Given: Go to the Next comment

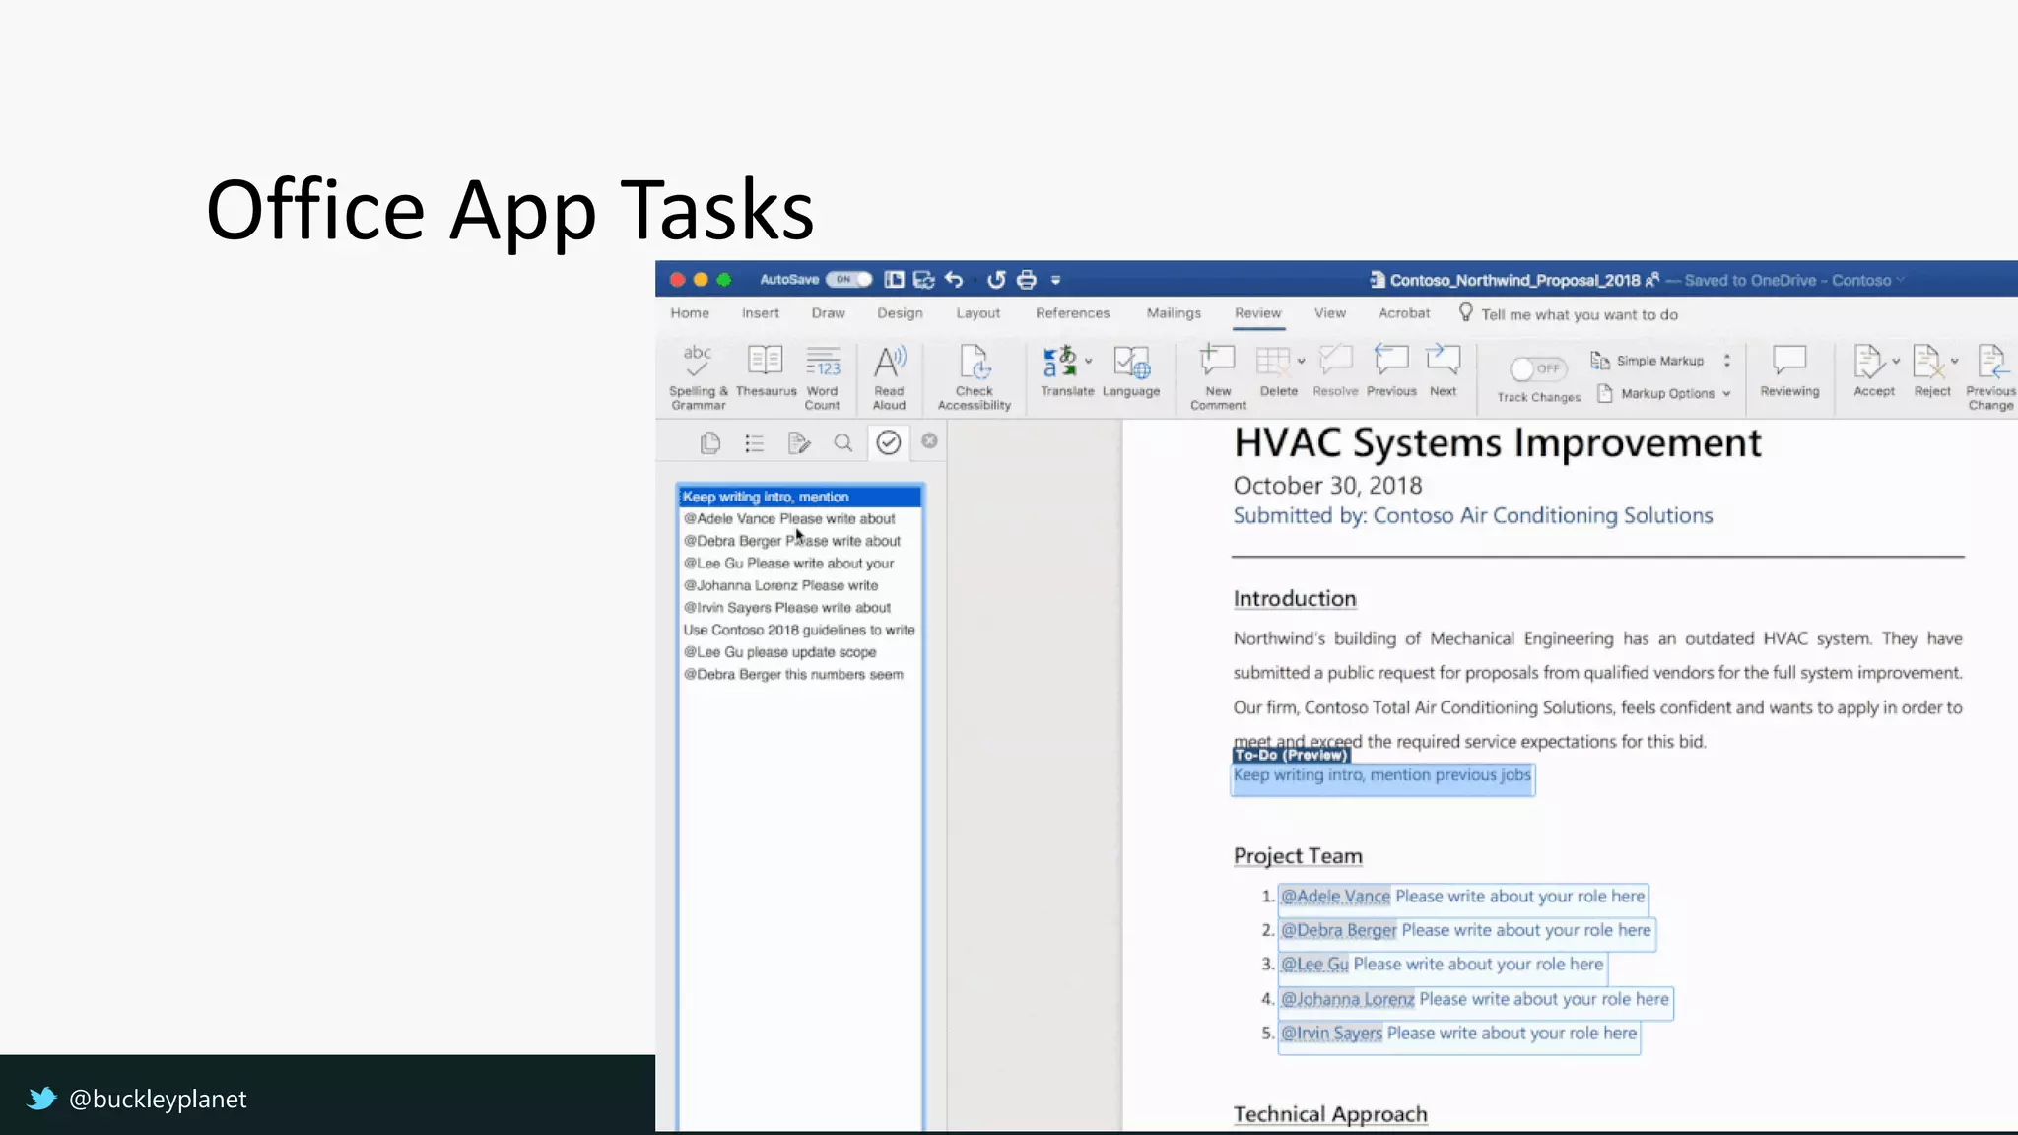Looking at the screenshot, I should (1444, 371).
